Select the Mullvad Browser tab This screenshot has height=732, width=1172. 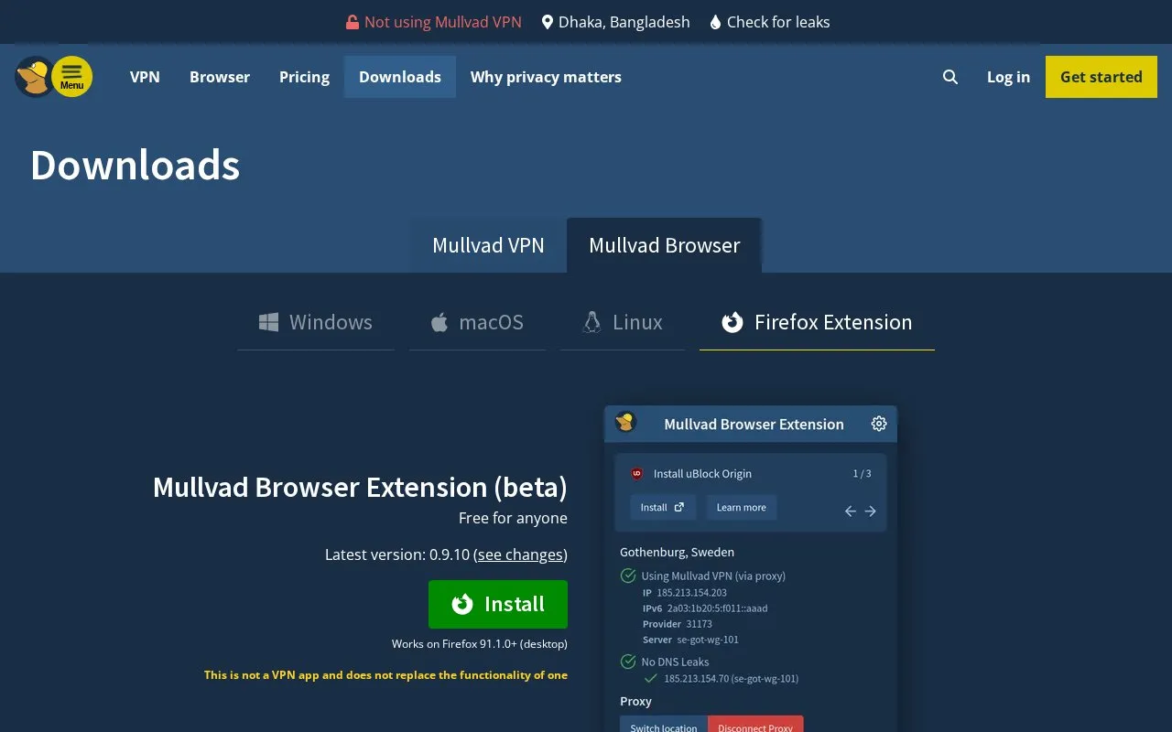tap(665, 245)
